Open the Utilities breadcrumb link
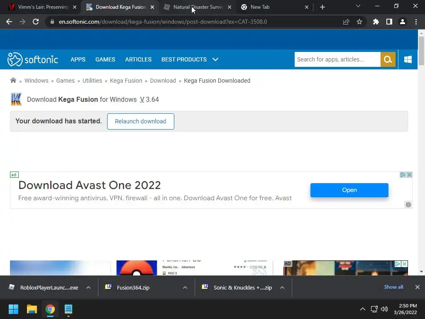The width and height of the screenshot is (425, 319). [x=92, y=81]
